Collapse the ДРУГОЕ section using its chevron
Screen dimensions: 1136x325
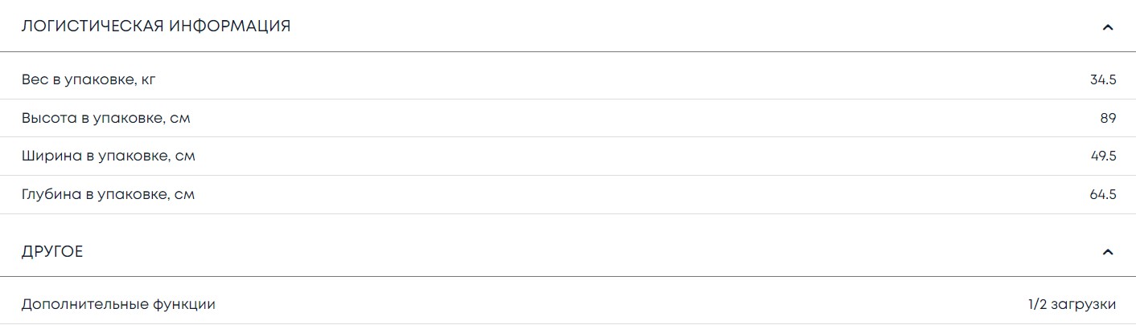coord(1108,252)
